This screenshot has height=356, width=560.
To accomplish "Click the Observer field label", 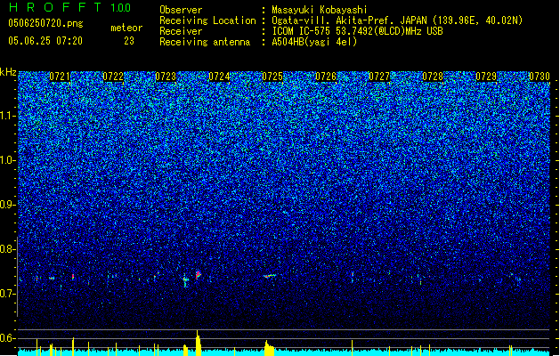I will (181, 10).
